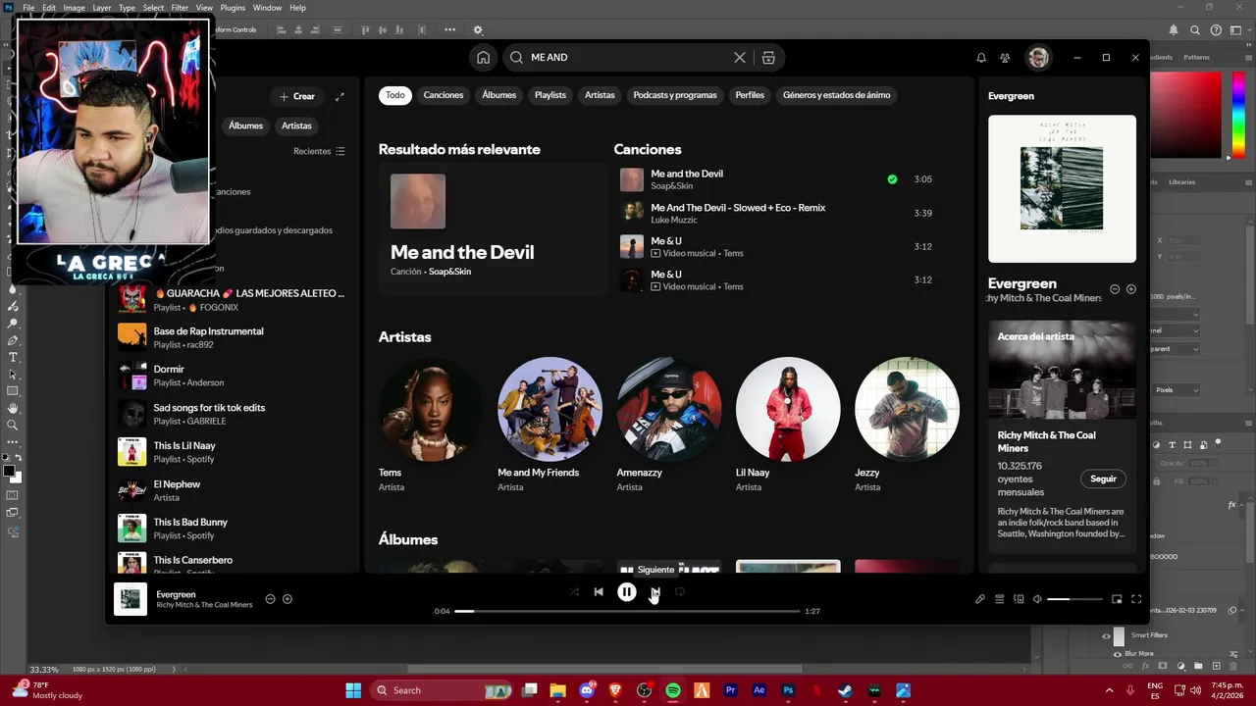The height and width of the screenshot is (706, 1256).
Task: Adjust the Spotify volume slider
Action: tap(1074, 599)
